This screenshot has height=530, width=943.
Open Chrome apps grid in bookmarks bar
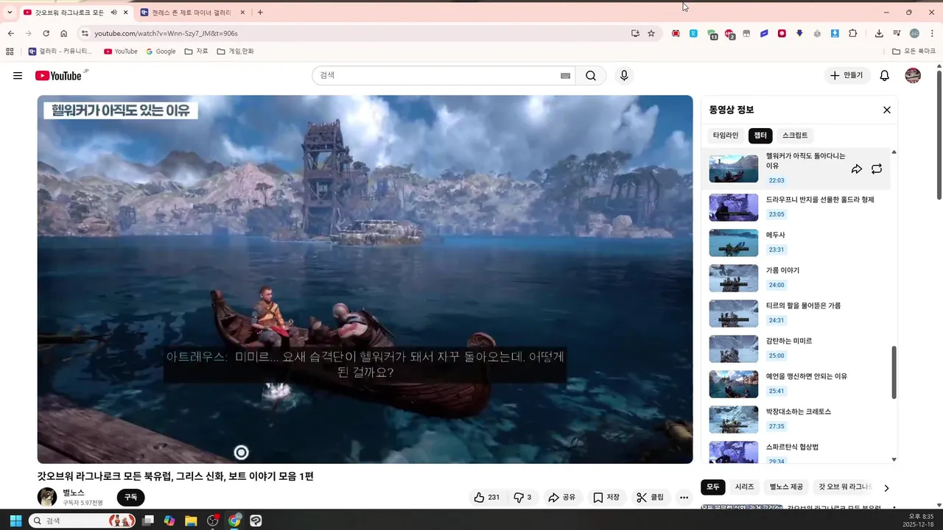pyautogui.click(x=10, y=52)
